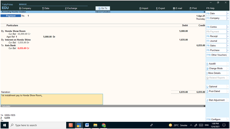230x129 pixels.
Task: Click the red 6,835.00 Cr balance
Action: click(23, 48)
